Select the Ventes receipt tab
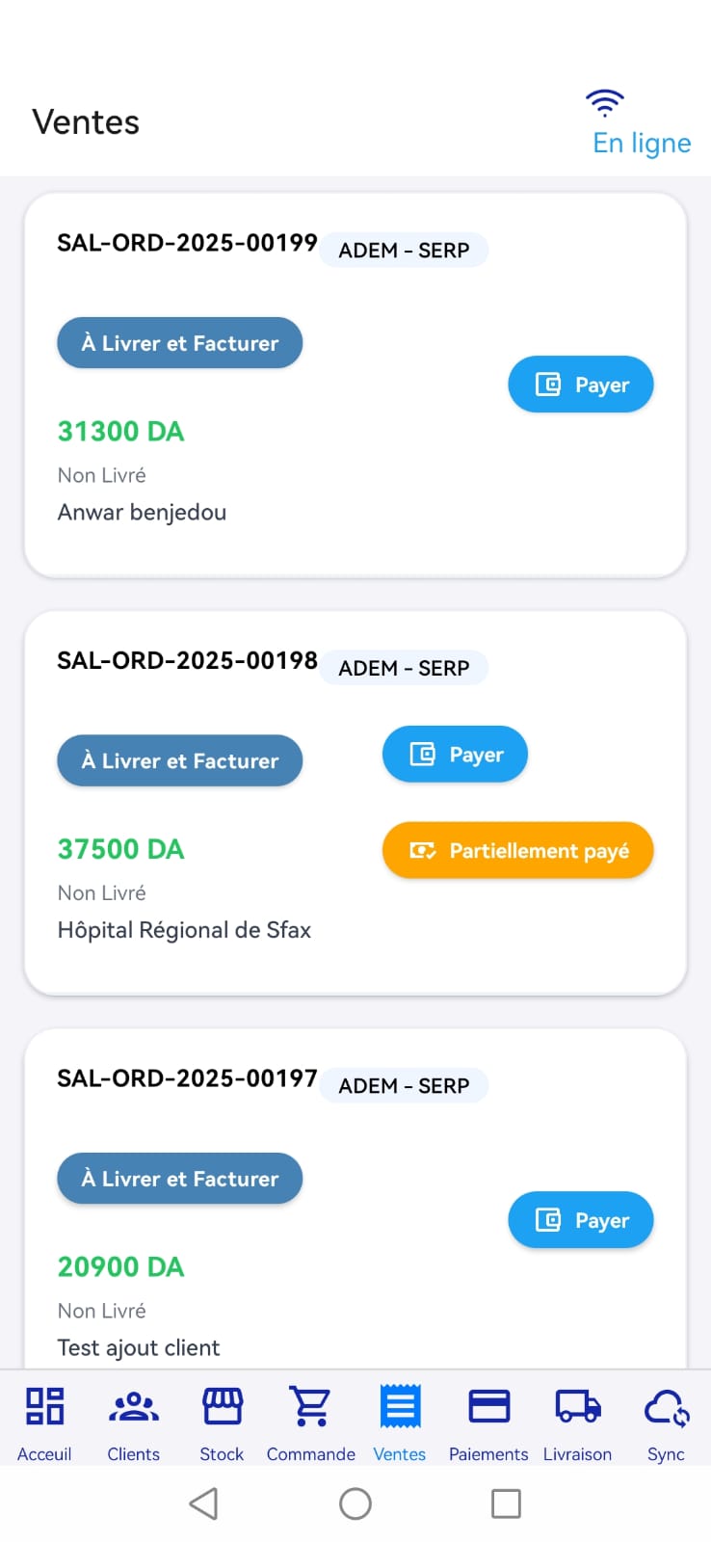 pos(400,1407)
